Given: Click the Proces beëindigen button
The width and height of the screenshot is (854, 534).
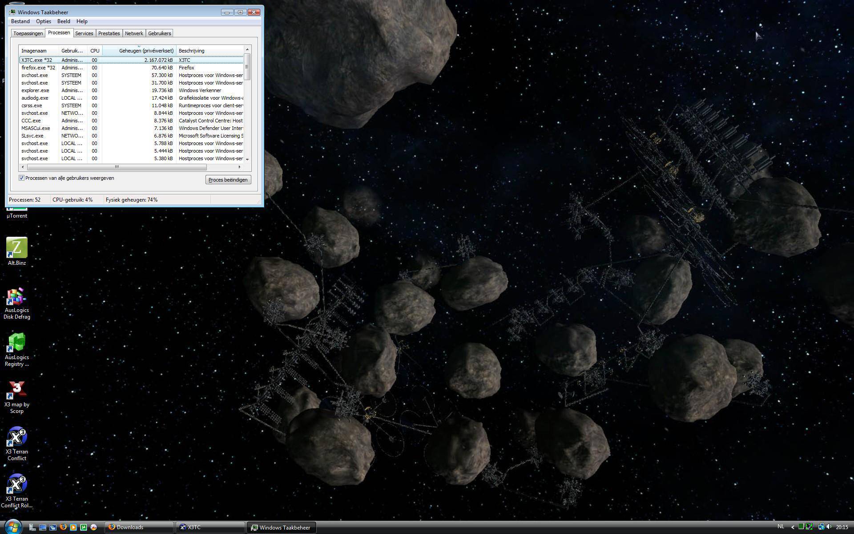Looking at the screenshot, I should tap(228, 180).
